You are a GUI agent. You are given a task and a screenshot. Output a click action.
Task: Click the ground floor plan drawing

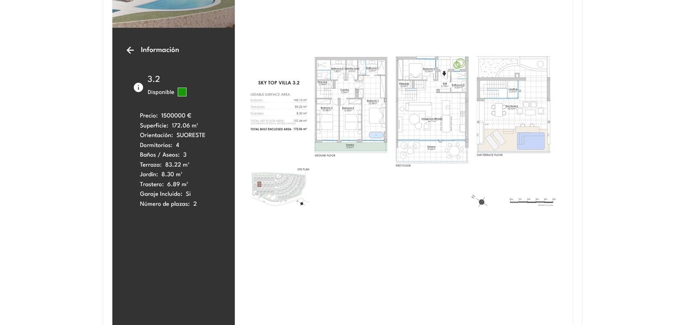tap(351, 105)
